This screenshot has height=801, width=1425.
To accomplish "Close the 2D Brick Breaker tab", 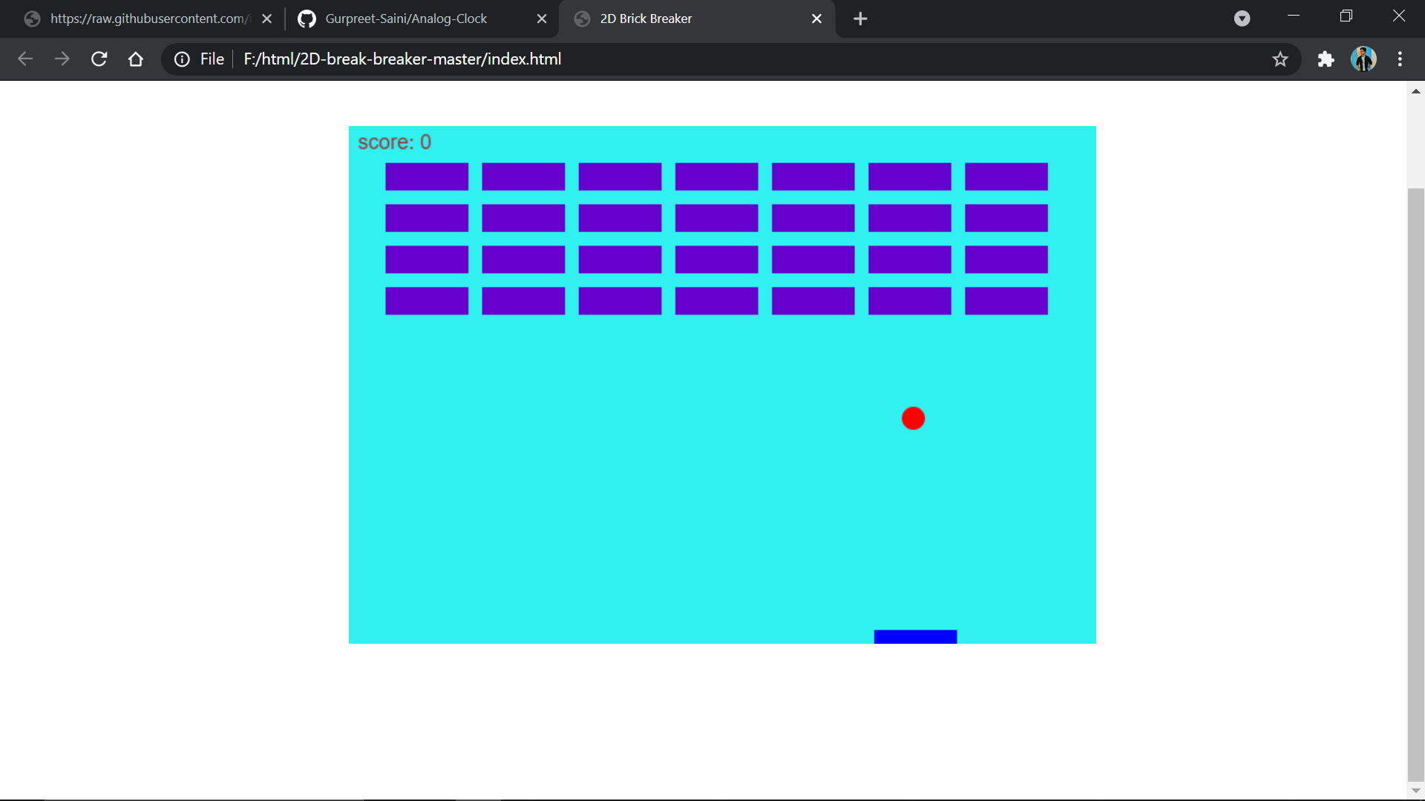I will [x=816, y=19].
